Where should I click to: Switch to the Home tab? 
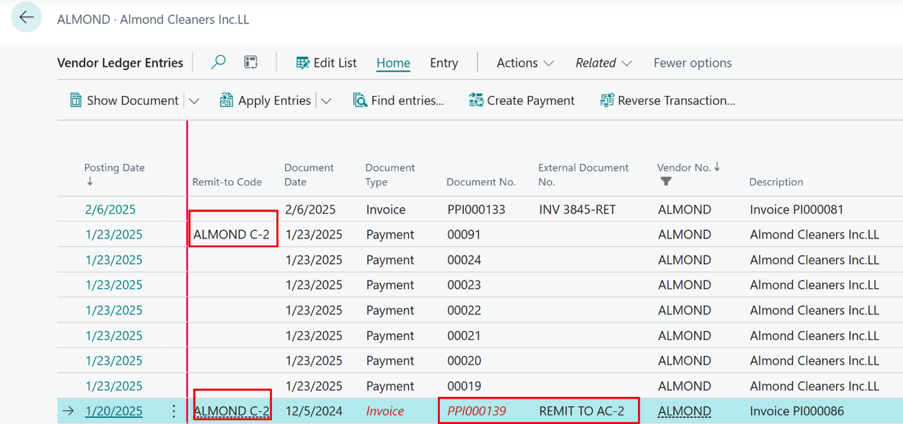393,63
